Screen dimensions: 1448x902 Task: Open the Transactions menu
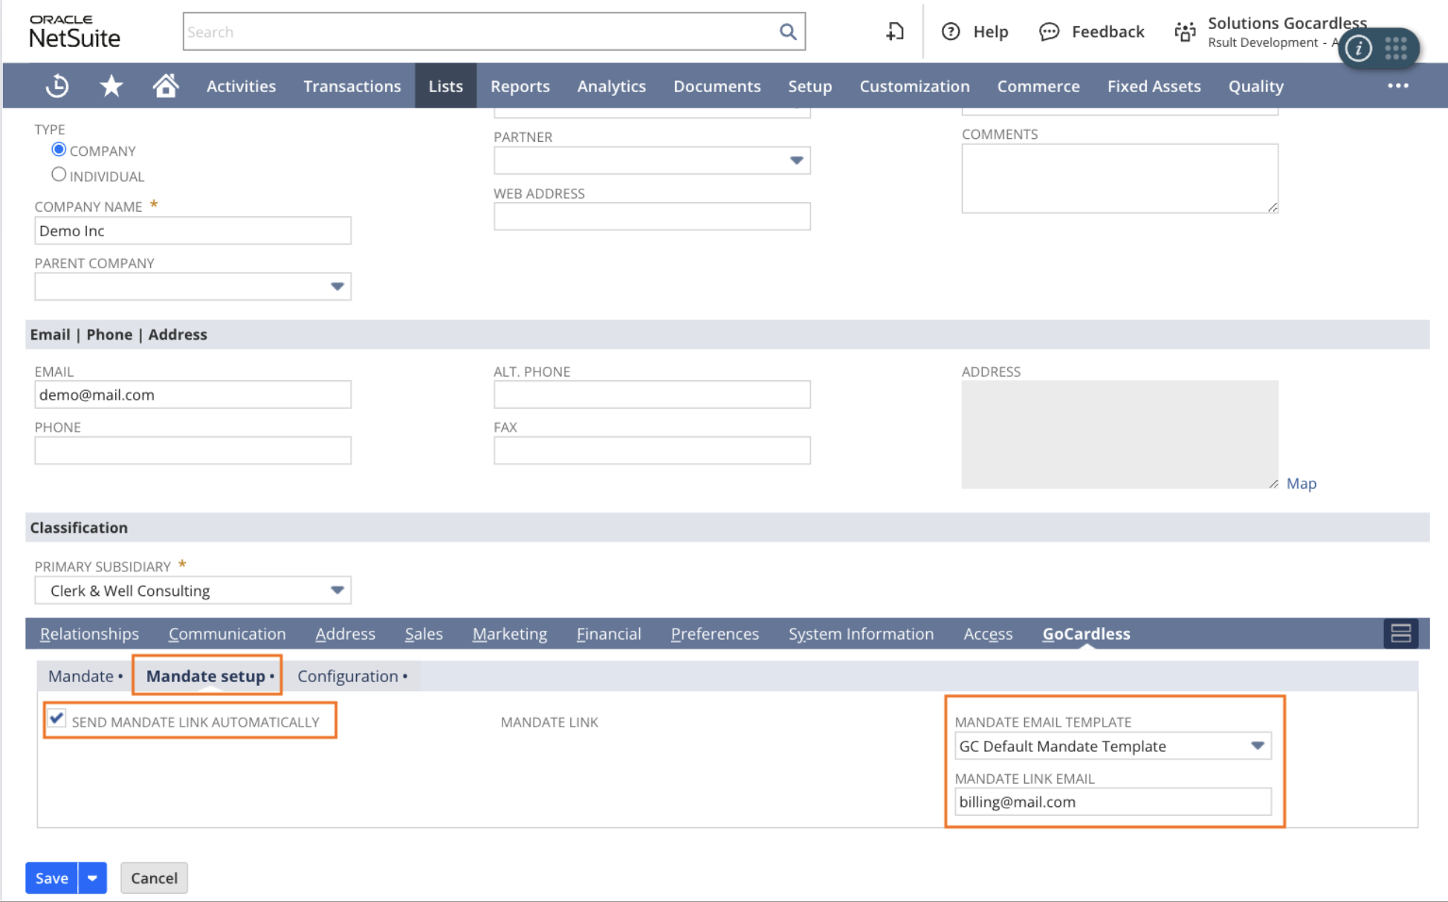tap(352, 86)
